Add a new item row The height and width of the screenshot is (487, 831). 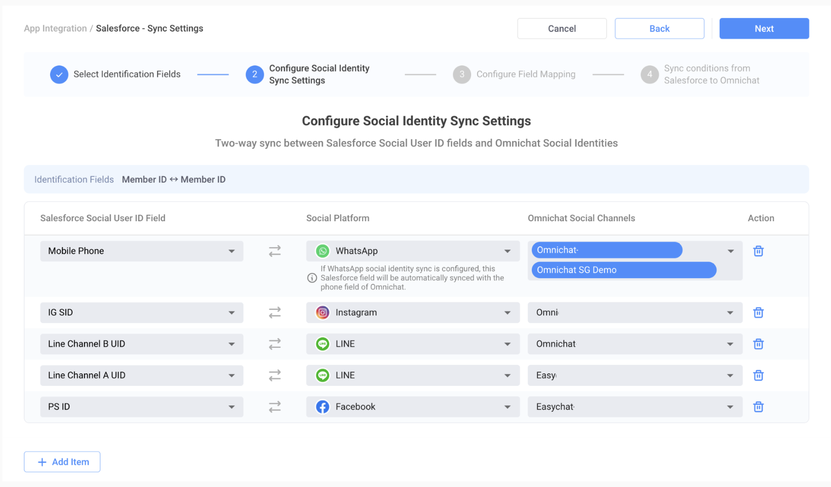62,462
